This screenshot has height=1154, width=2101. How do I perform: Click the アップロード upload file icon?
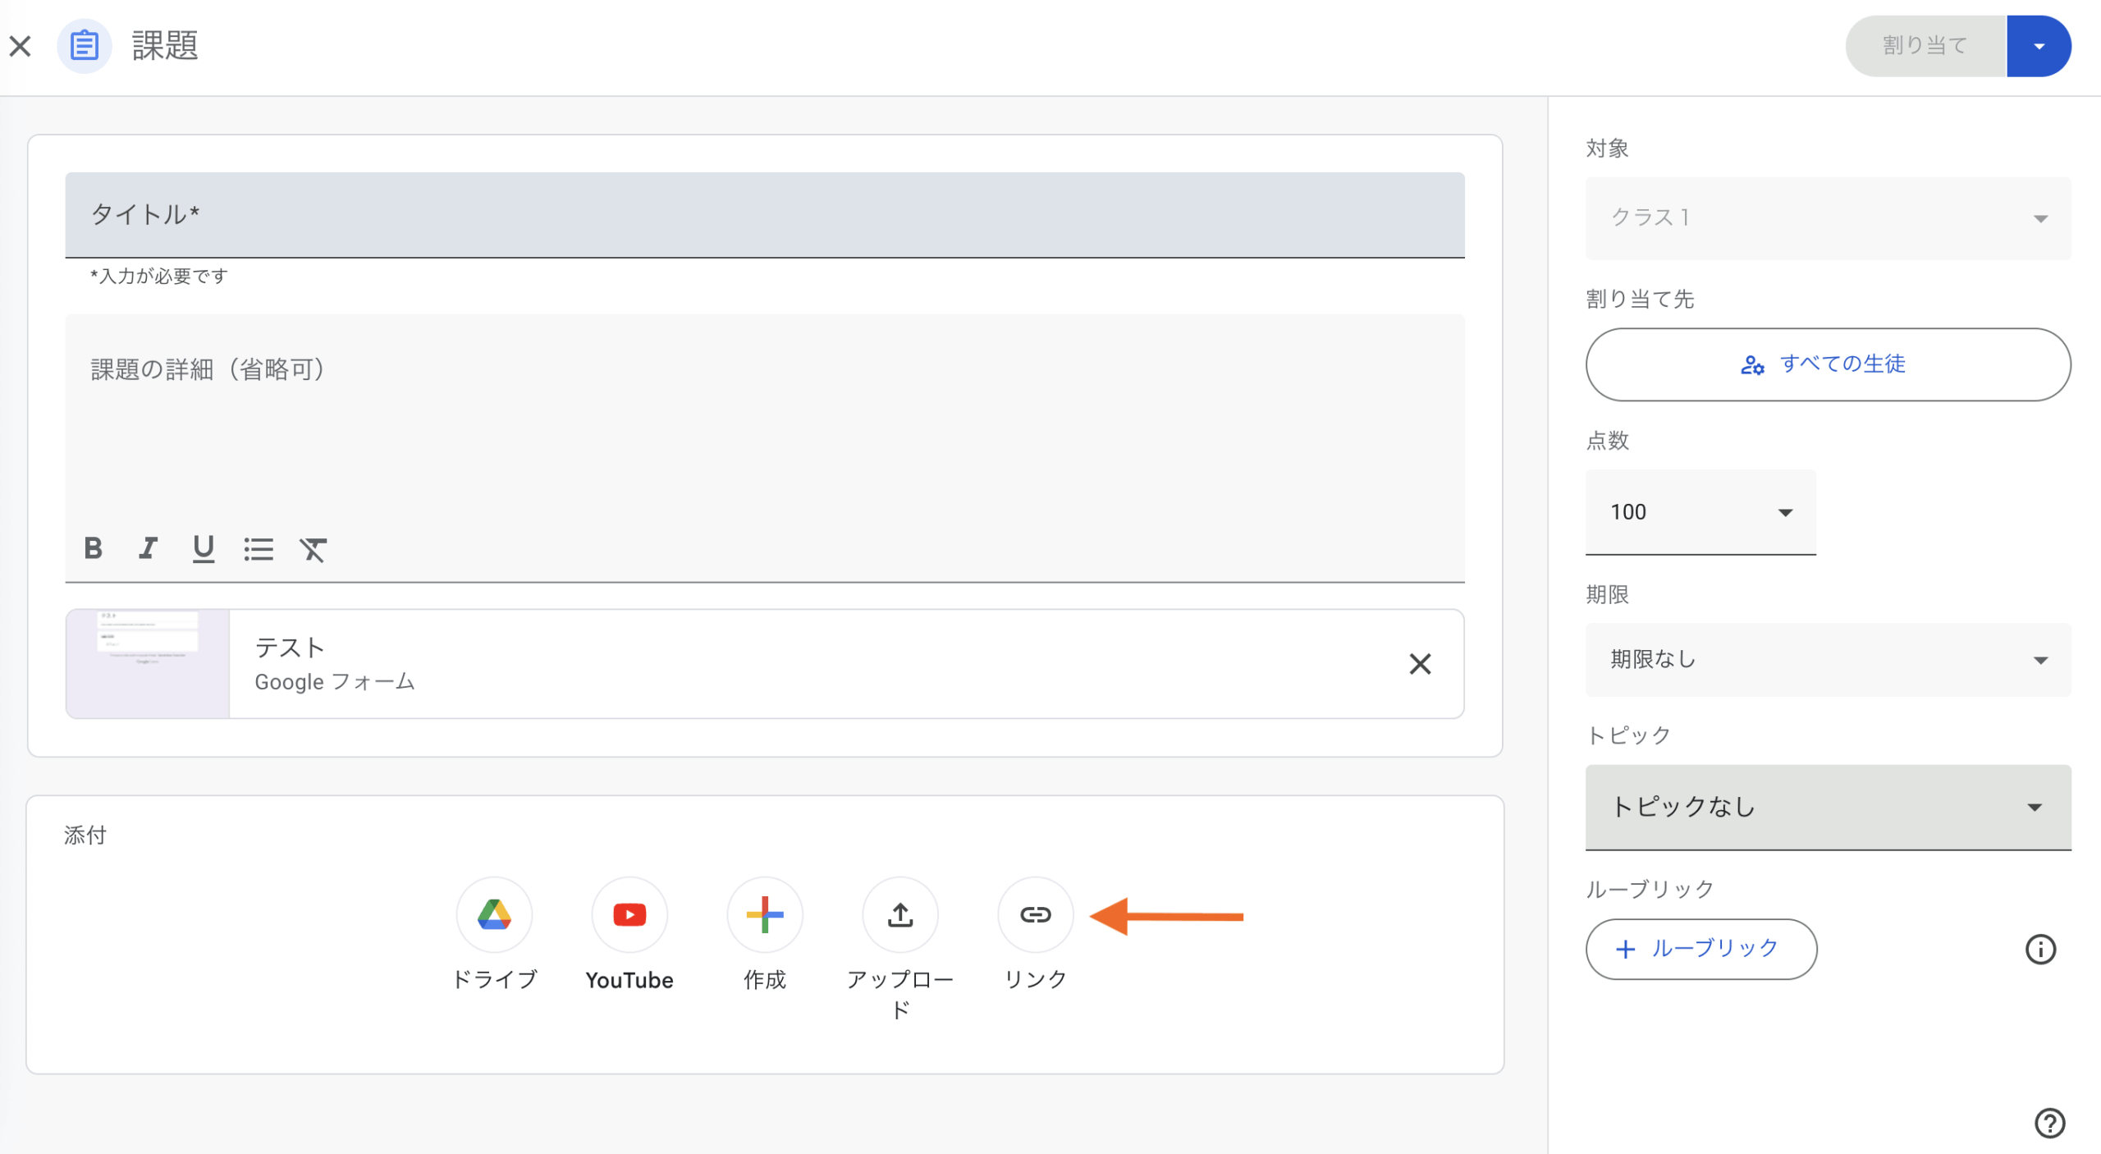pos(900,914)
